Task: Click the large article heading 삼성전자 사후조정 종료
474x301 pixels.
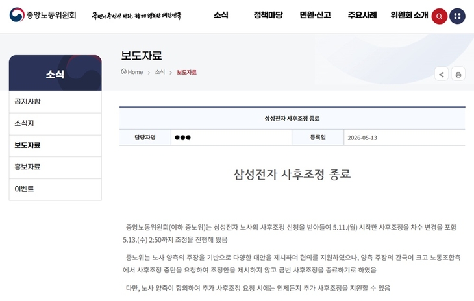Action: (x=292, y=175)
